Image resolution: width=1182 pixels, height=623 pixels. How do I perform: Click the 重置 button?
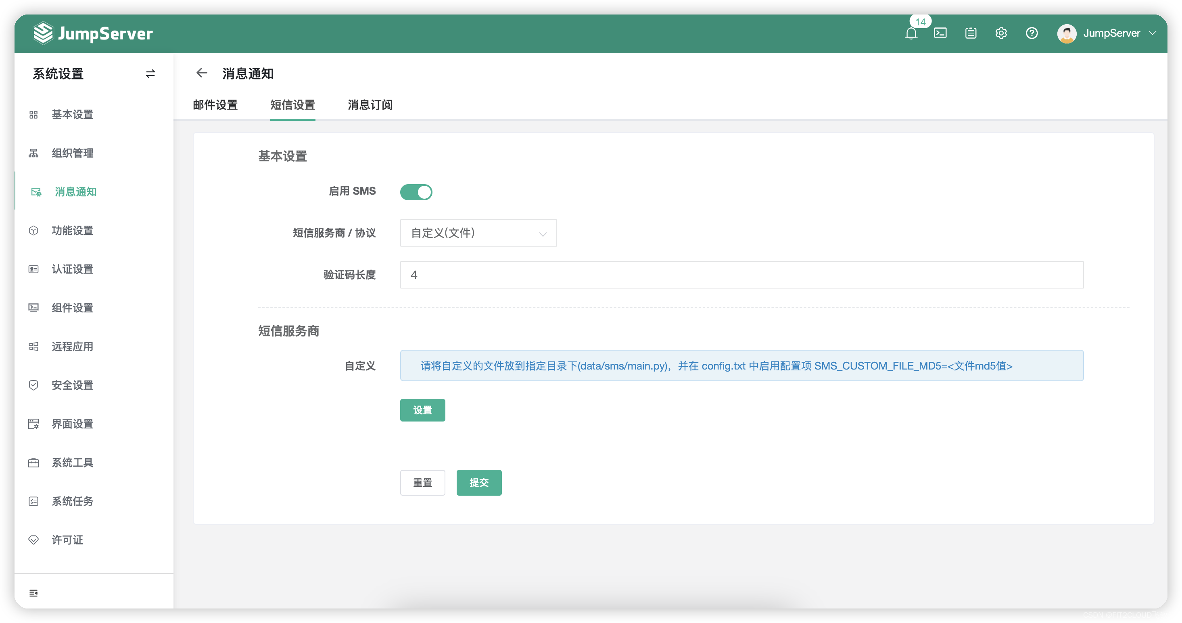pyautogui.click(x=422, y=482)
